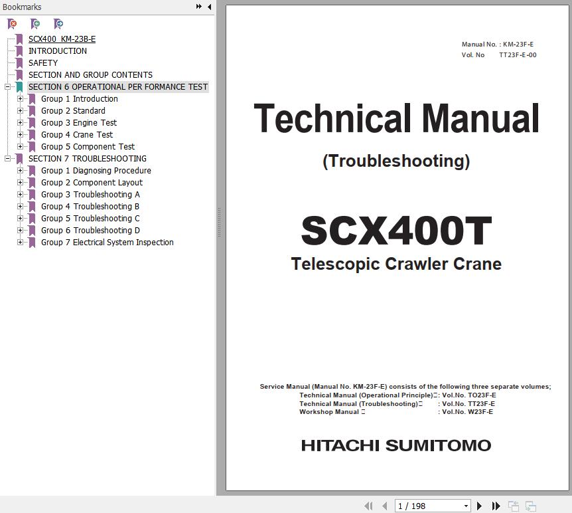
Task: Collapse the Bookmarks panel with left triangle
Action: coord(209,7)
